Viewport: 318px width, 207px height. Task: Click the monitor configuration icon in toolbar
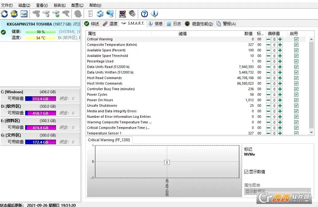(122, 14)
